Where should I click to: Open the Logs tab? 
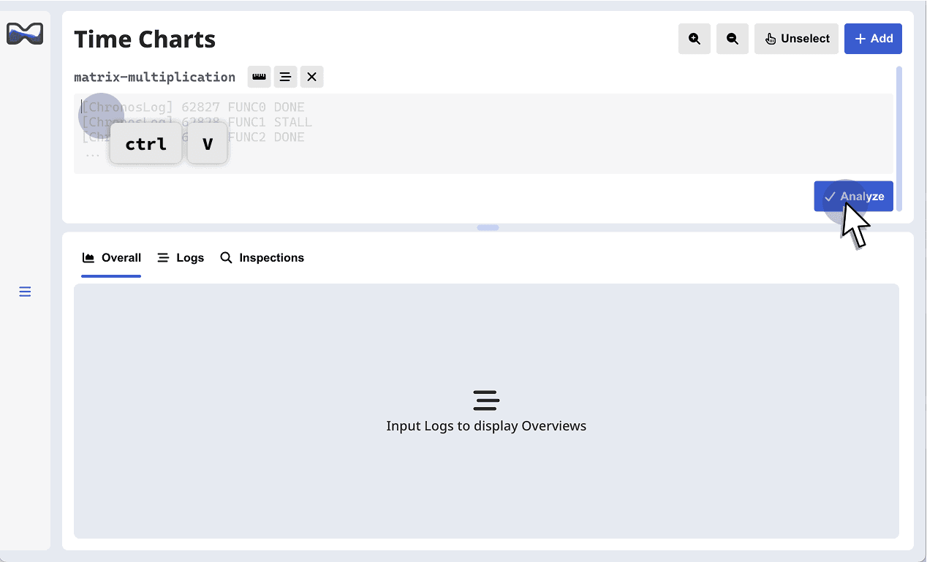tap(181, 258)
